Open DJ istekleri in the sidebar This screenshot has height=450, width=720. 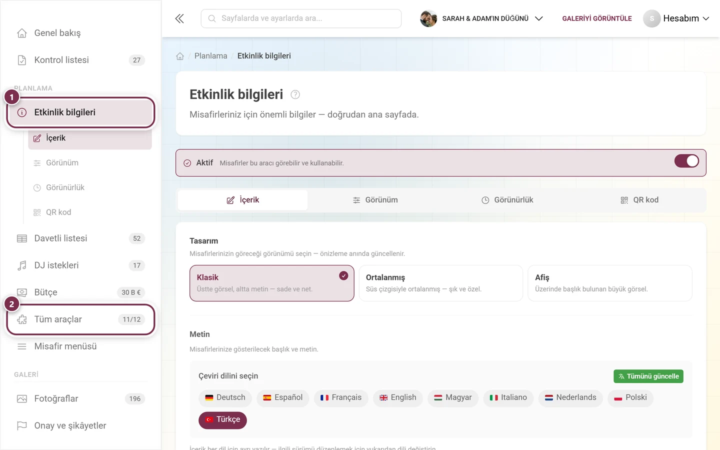coord(80,265)
